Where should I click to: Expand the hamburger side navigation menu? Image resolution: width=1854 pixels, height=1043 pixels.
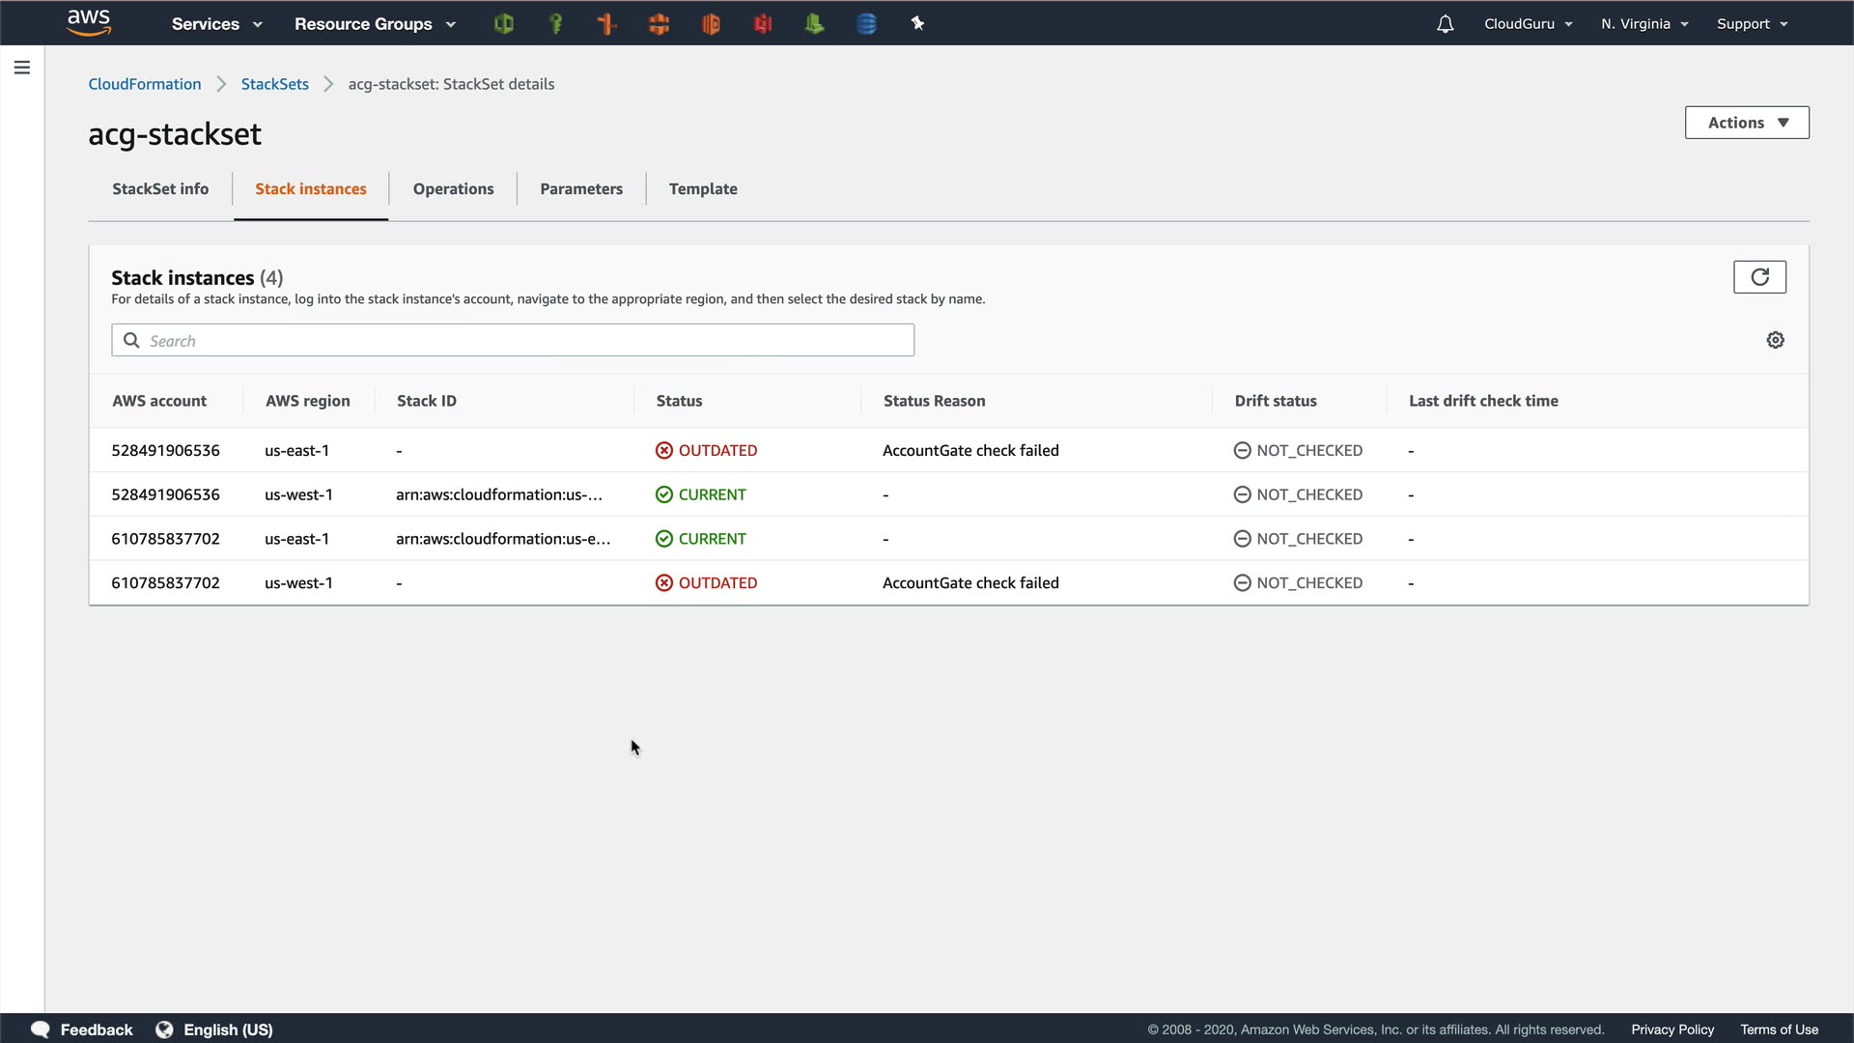click(x=22, y=68)
